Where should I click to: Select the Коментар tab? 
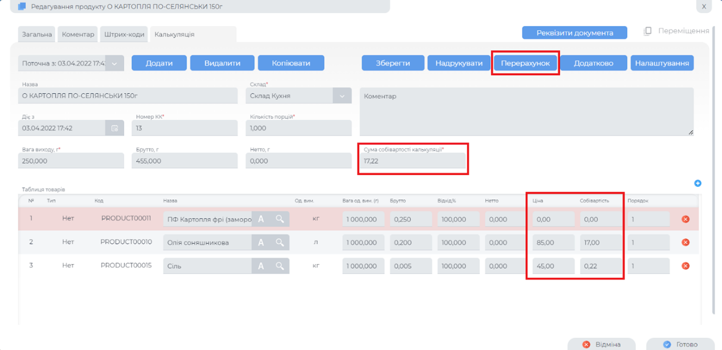pyautogui.click(x=78, y=34)
